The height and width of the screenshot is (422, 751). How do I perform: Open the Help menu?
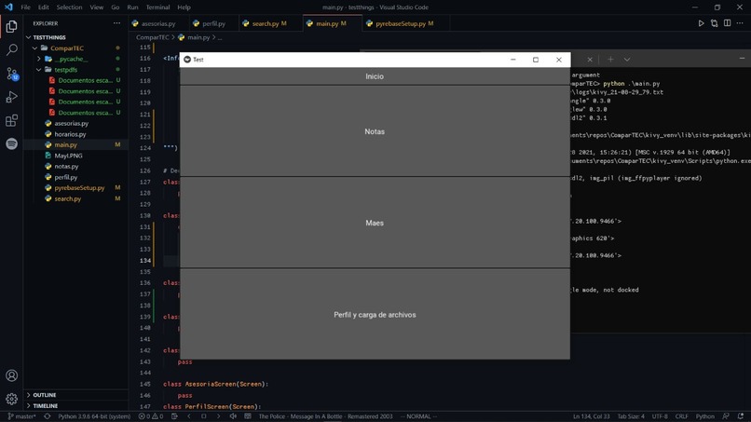184,7
